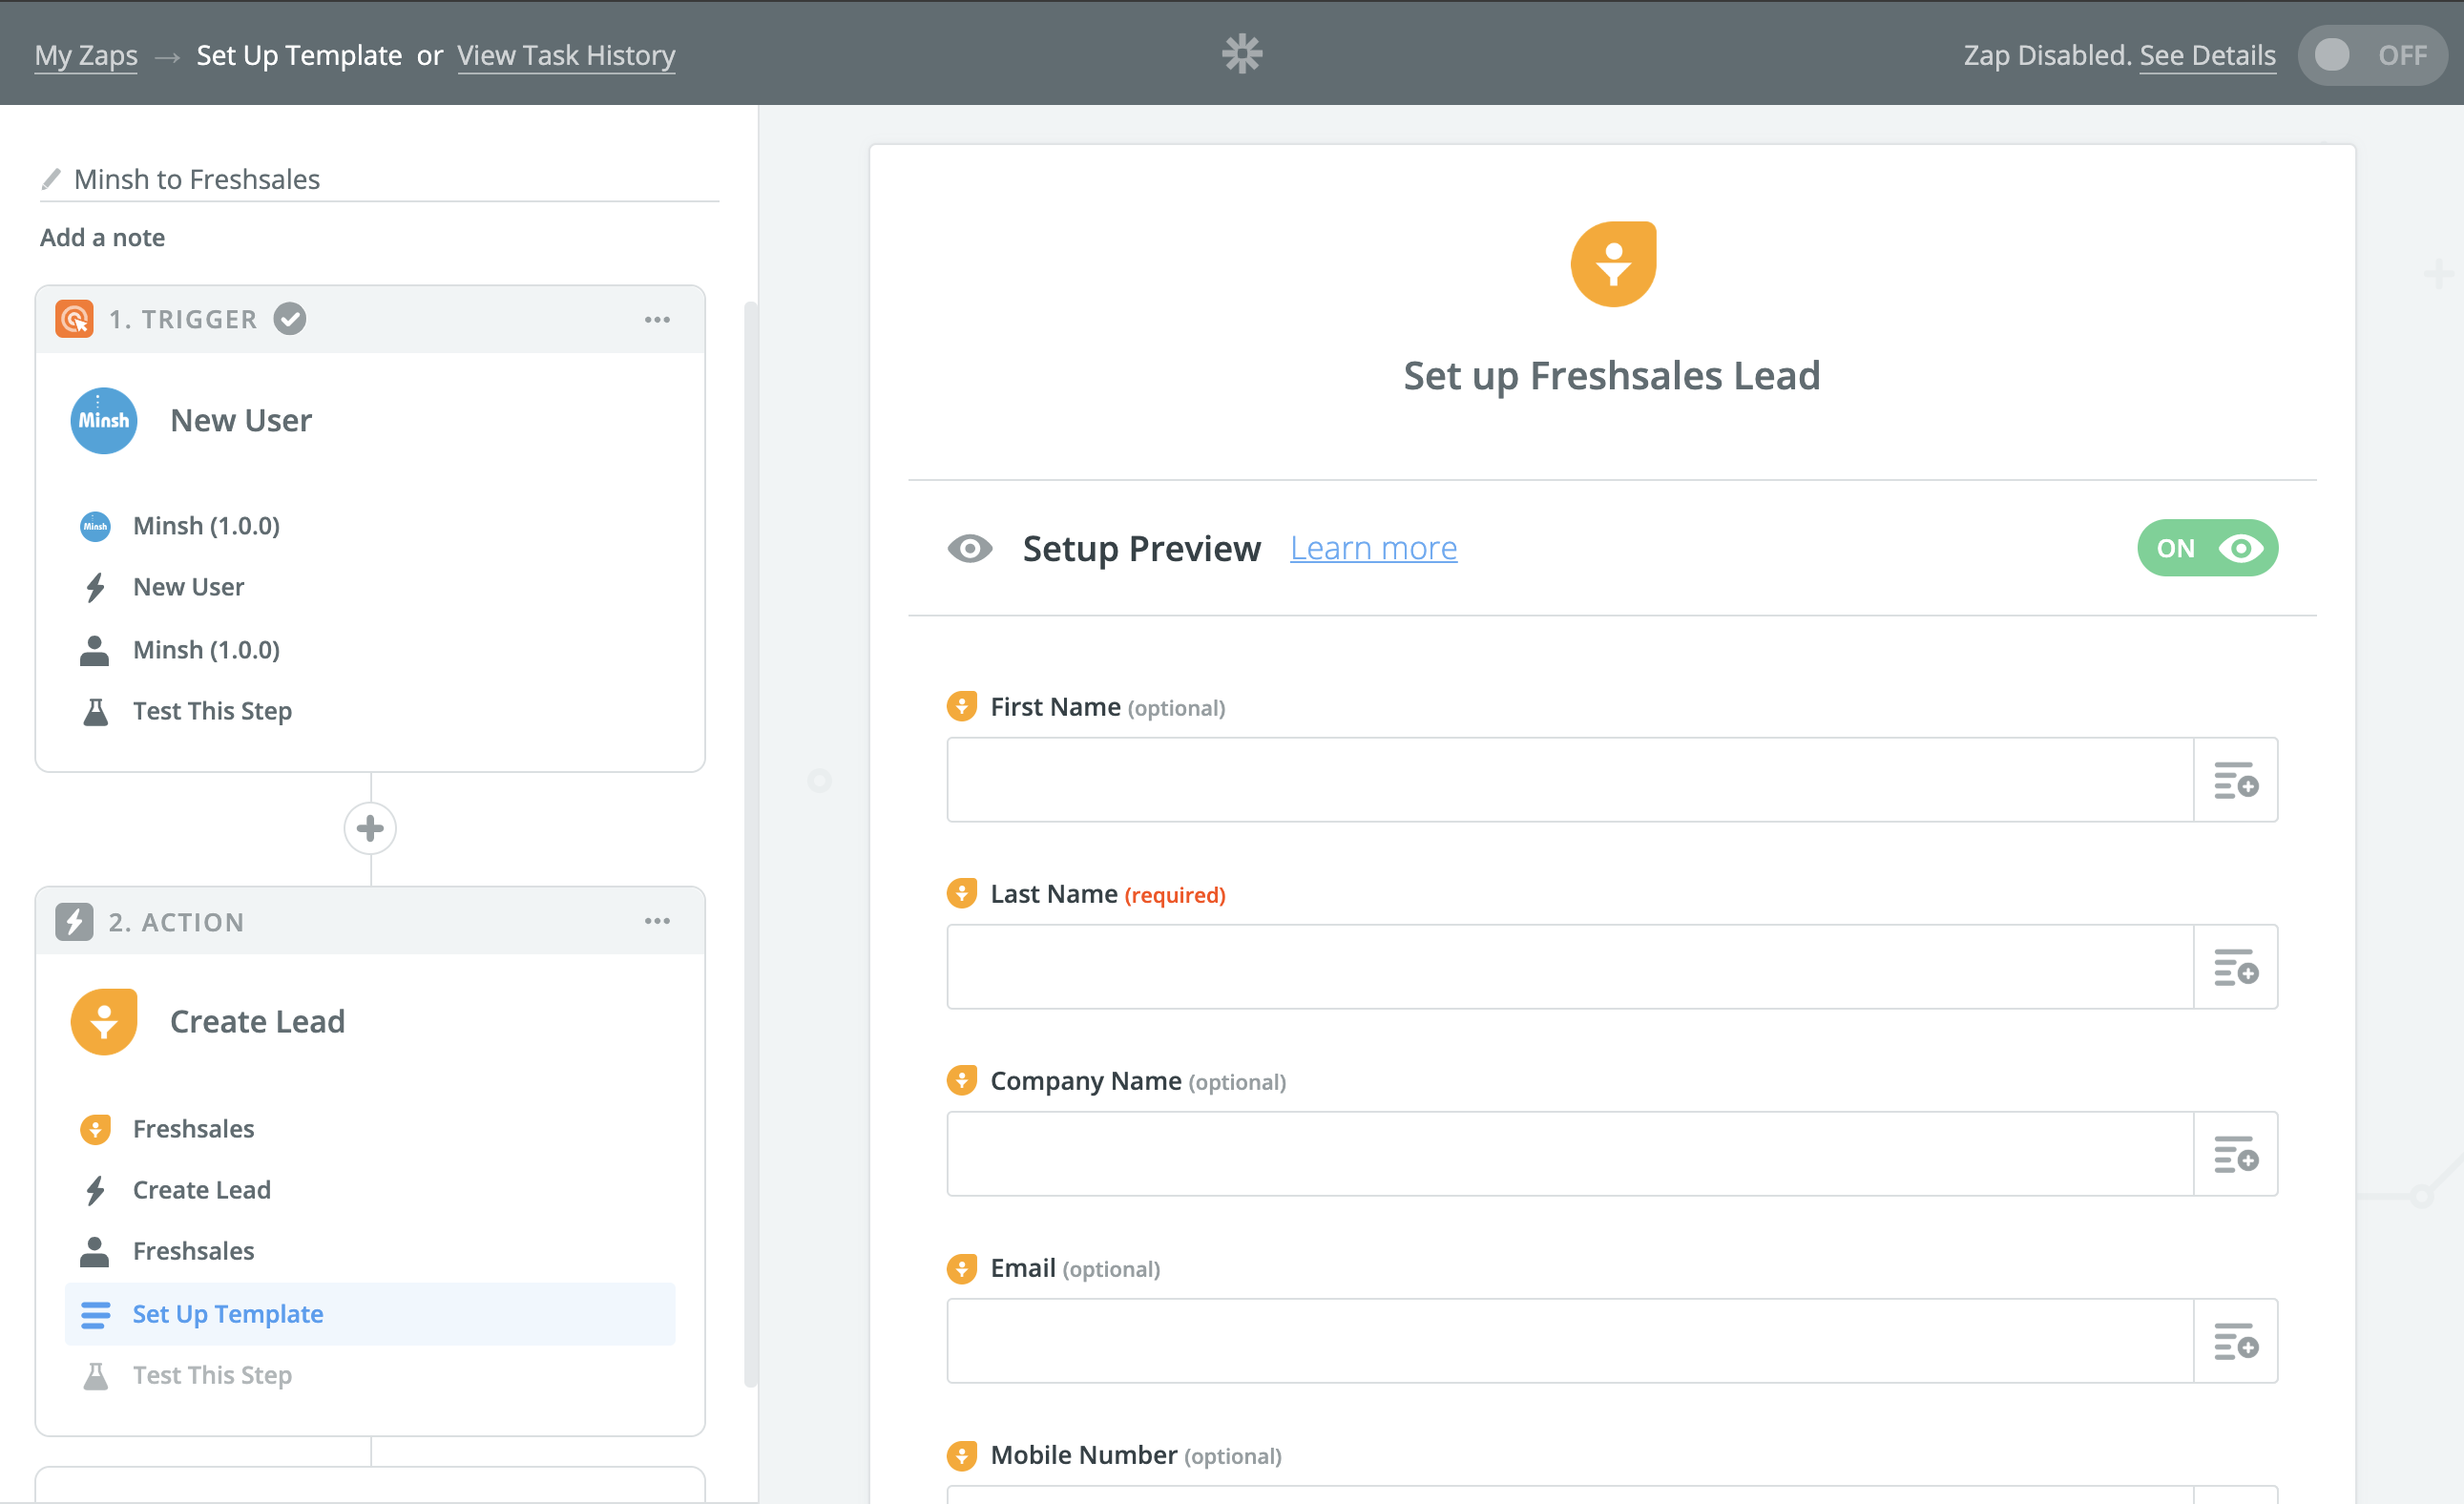
Task: Open the Learn more link
Action: point(1373,548)
